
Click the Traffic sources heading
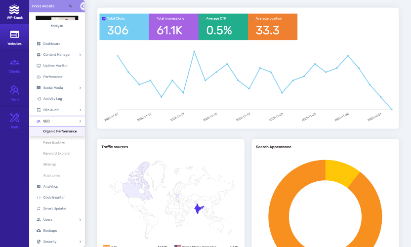(x=115, y=147)
